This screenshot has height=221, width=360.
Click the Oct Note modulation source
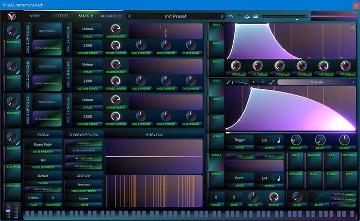click(350, 161)
